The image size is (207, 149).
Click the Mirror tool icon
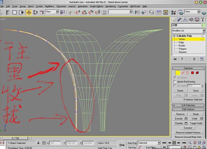click(137, 12)
